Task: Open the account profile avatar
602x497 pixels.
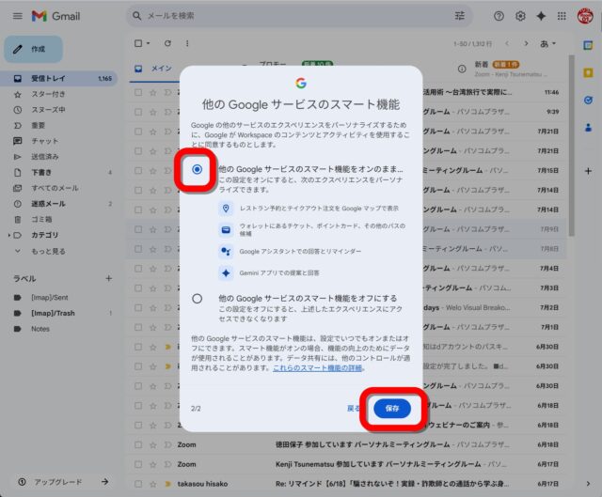Action: [585, 16]
